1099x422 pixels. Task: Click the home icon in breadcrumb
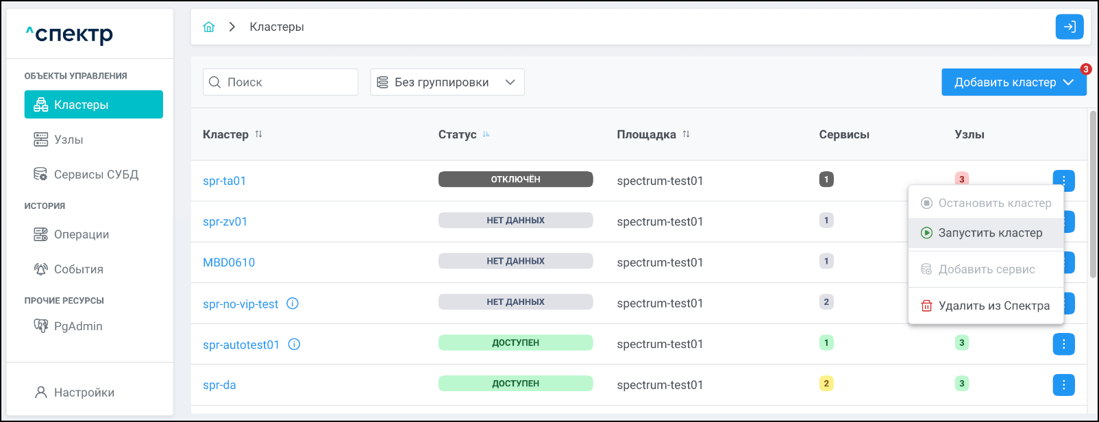pyautogui.click(x=209, y=27)
